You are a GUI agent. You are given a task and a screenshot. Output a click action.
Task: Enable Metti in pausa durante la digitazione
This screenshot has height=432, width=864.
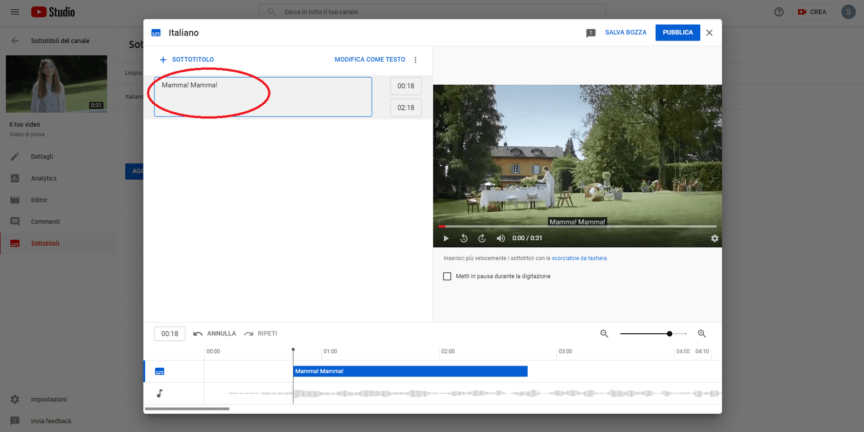point(447,276)
